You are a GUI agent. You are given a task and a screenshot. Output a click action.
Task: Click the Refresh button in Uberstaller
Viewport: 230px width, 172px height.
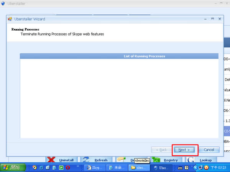[x=96, y=159]
